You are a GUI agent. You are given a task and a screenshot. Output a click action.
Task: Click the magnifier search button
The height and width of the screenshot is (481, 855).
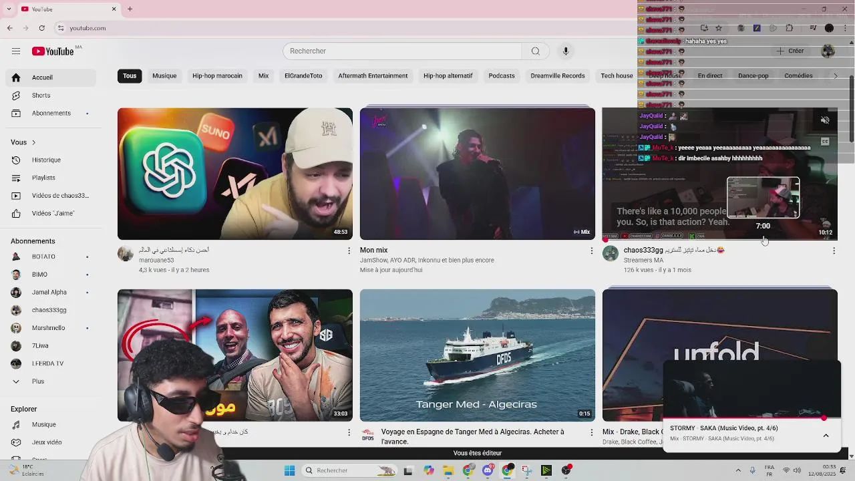[535, 51]
